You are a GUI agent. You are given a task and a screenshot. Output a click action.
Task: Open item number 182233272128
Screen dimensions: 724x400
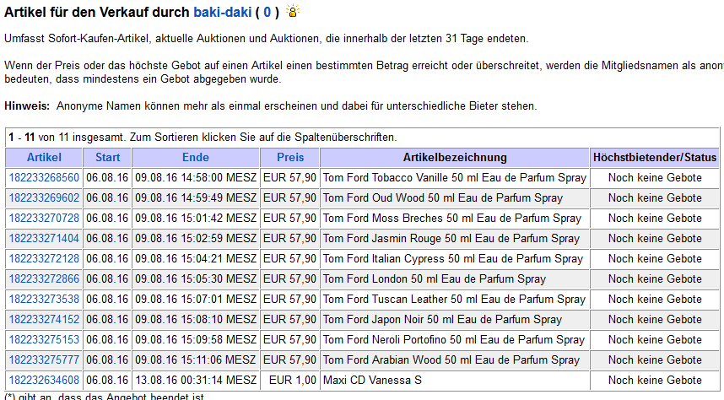click(x=45, y=259)
